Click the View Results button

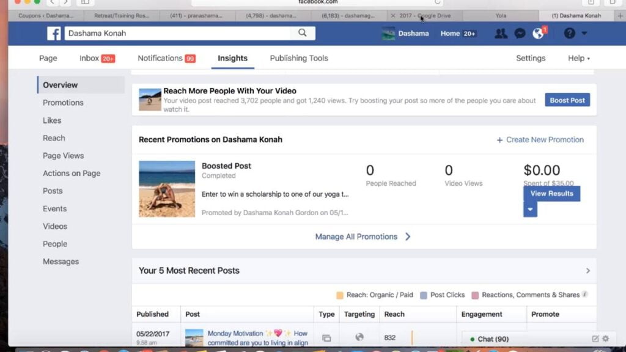[551, 194]
